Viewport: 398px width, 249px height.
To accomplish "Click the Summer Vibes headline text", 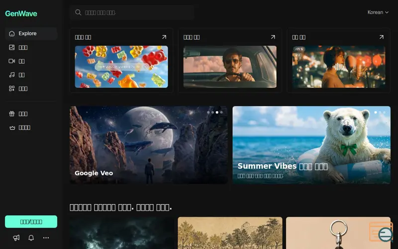I will (x=283, y=166).
